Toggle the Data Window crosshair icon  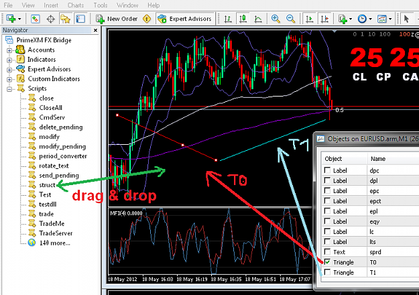click(50, 19)
